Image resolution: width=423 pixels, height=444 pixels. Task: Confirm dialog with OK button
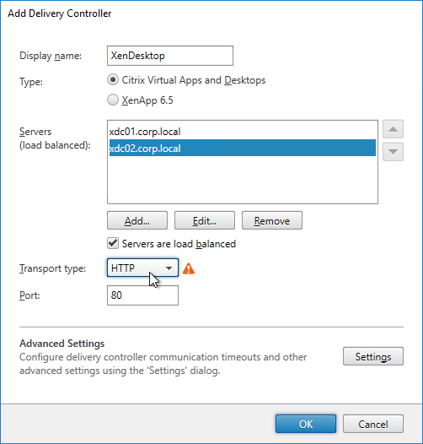tap(306, 424)
